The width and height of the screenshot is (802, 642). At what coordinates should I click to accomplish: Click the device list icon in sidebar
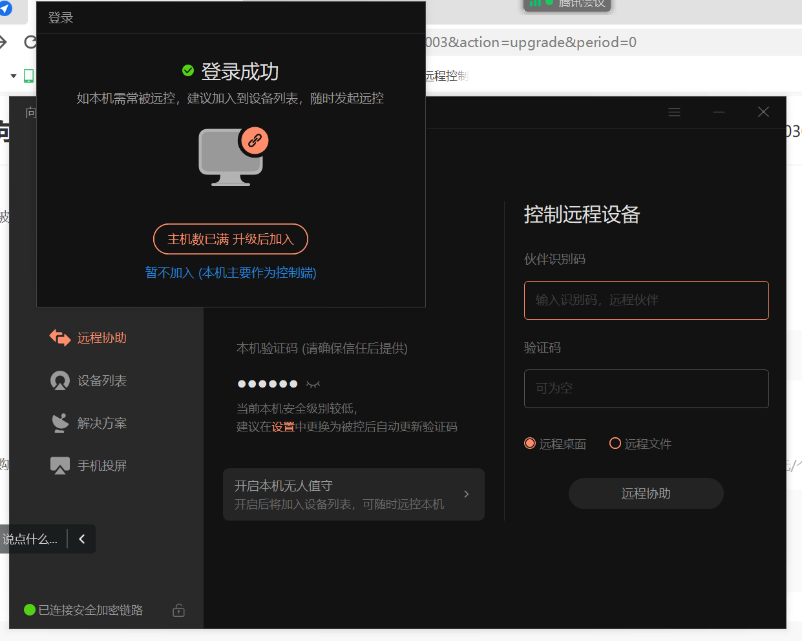[60, 380]
